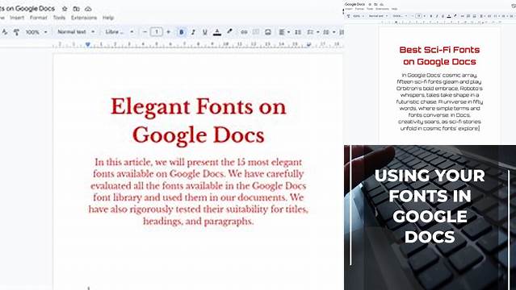Image resolution: width=516 pixels, height=290 pixels.
Task: Click the document title in main window
Action: pos(27,9)
